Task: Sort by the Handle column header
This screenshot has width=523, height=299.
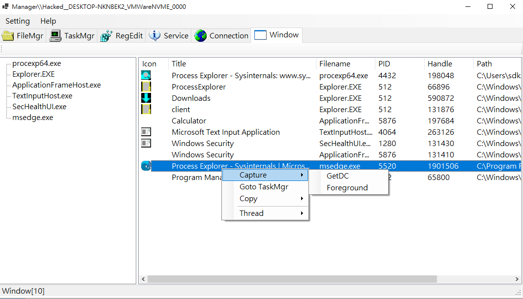Action: [x=449, y=63]
